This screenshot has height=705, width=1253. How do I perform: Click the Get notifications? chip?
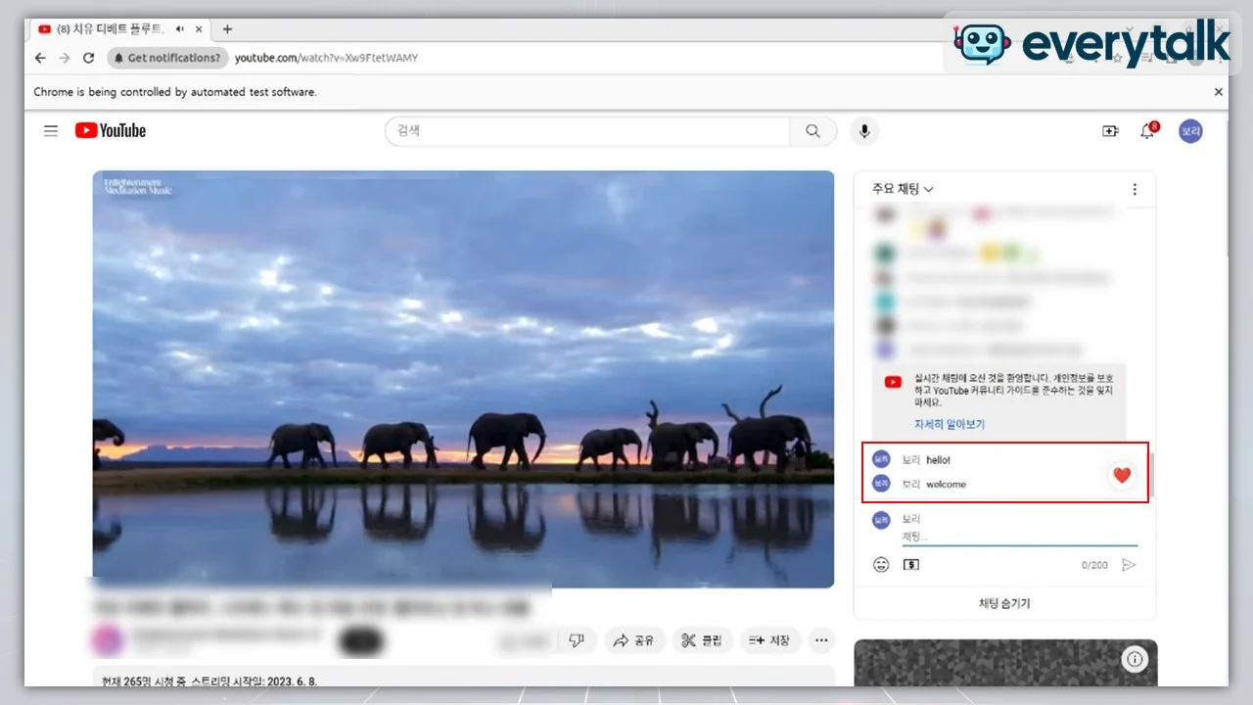(167, 58)
